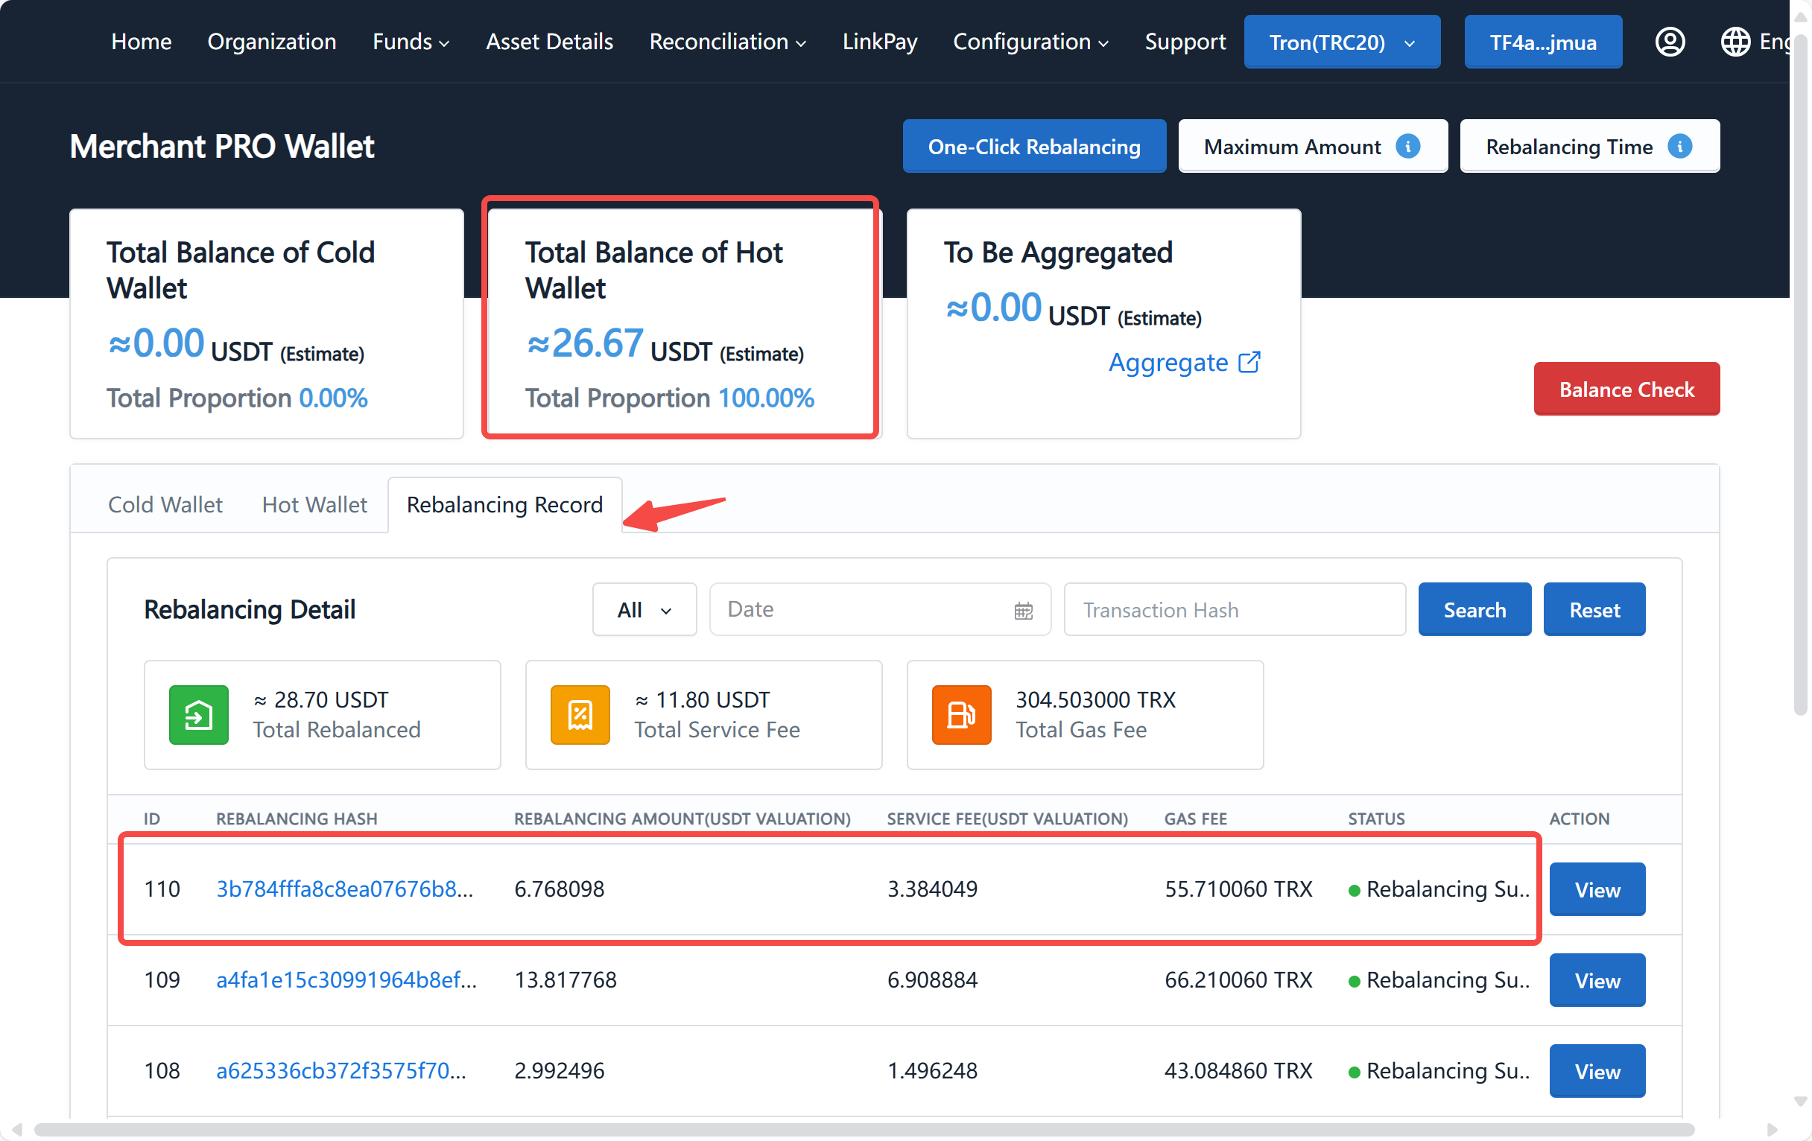Open Asset Details
Image resolution: width=1812 pixels, height=1141 pixels.
(548, 42)
